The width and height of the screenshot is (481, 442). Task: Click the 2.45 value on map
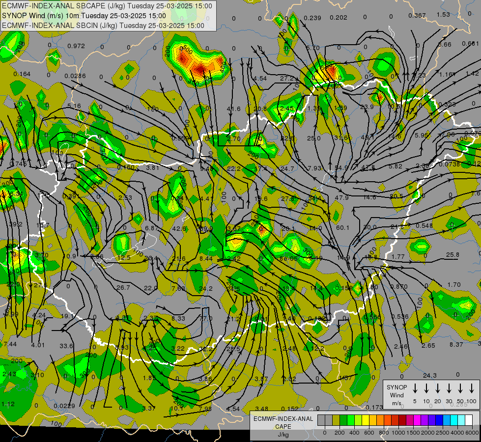(x=286, y=108)
